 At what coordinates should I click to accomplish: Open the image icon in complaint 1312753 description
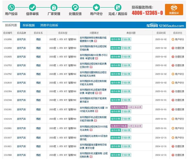click(x=91, y=67)
